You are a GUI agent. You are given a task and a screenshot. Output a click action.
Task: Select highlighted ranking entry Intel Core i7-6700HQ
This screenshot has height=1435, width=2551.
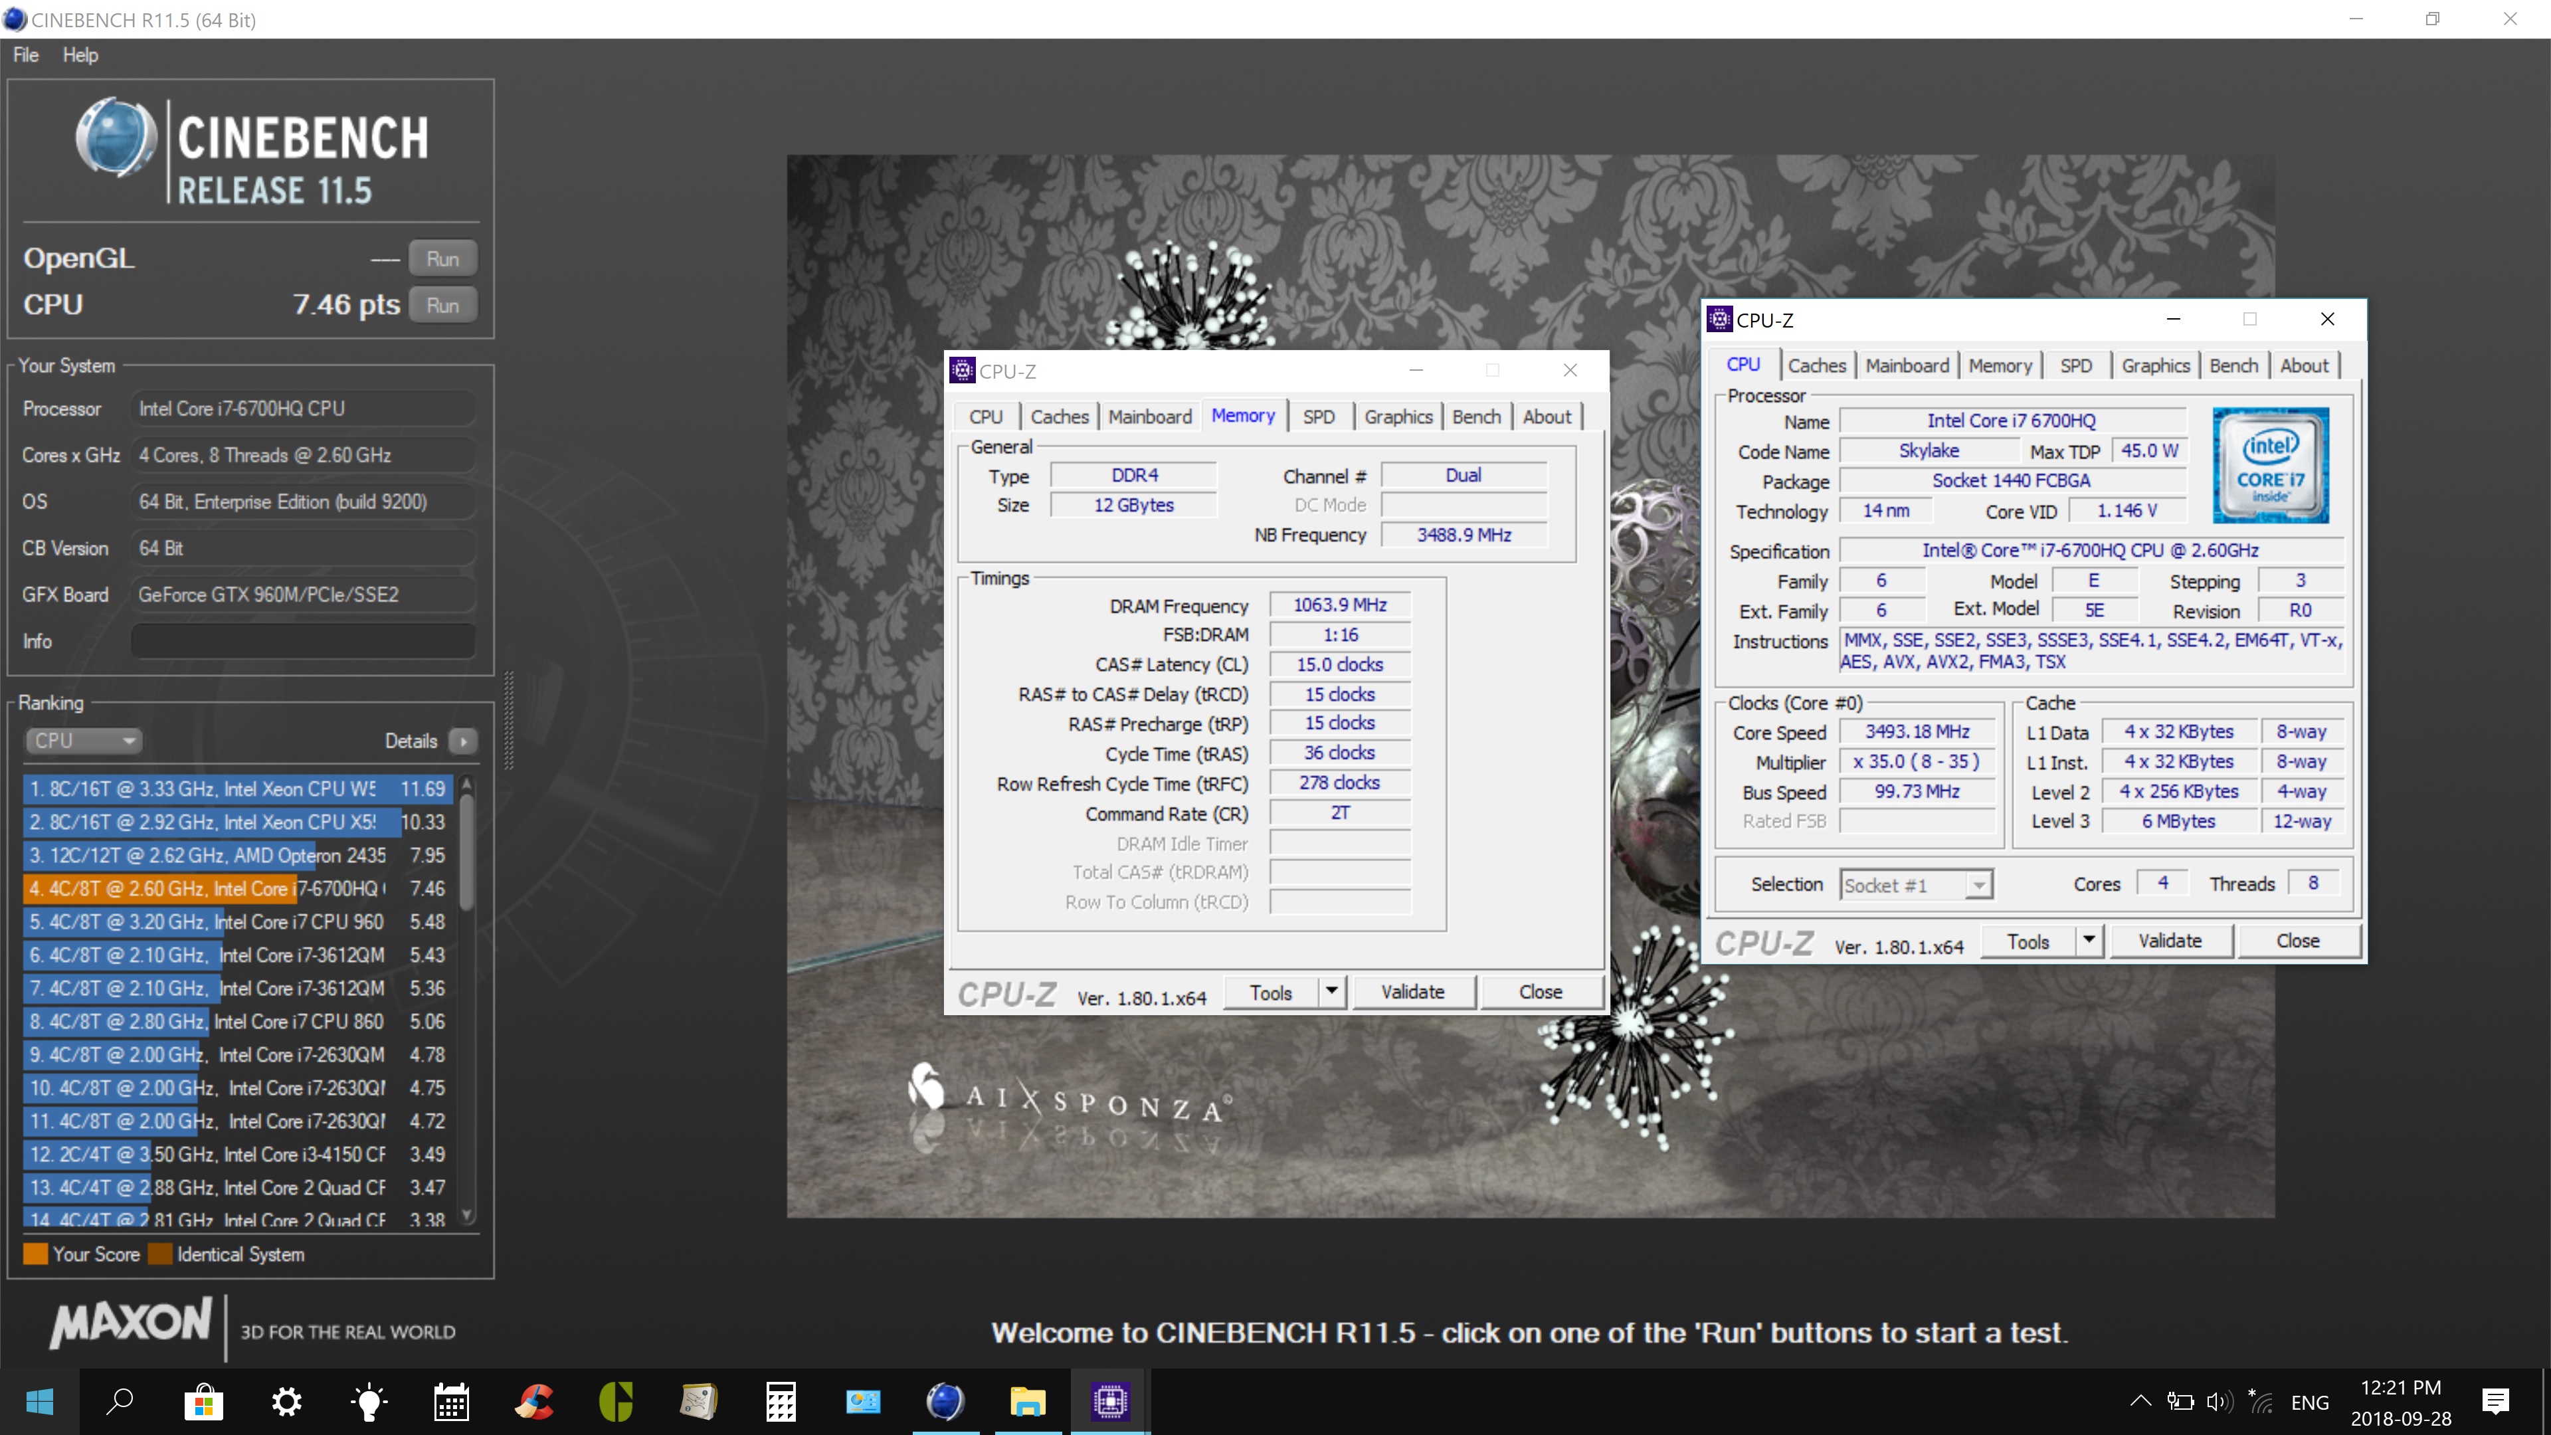click(238, 888)
